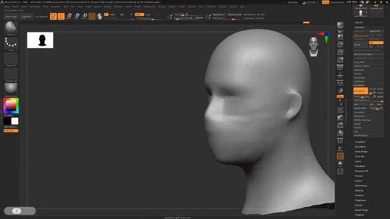
Task: Toggle the orange Smt option in Geometry
Action: point(376,43)
